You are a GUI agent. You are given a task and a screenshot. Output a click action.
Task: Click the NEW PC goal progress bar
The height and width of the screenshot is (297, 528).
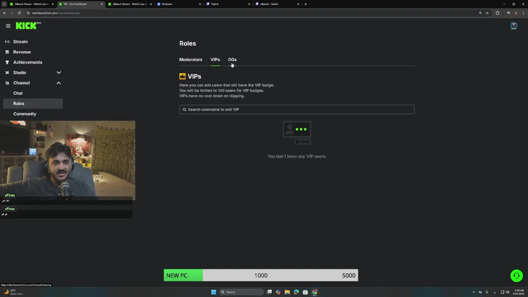coord(261,276)
